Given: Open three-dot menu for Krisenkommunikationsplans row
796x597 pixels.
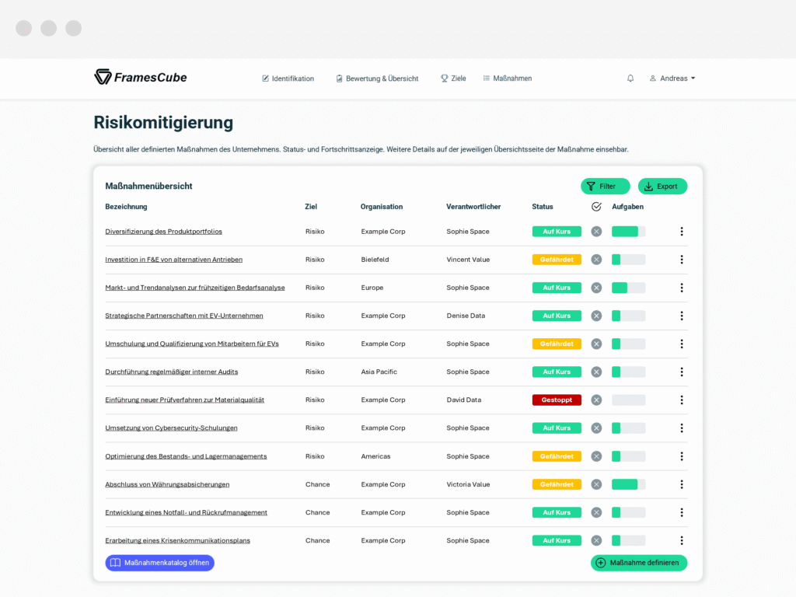Looking at the screenshot, I should 682,541.
